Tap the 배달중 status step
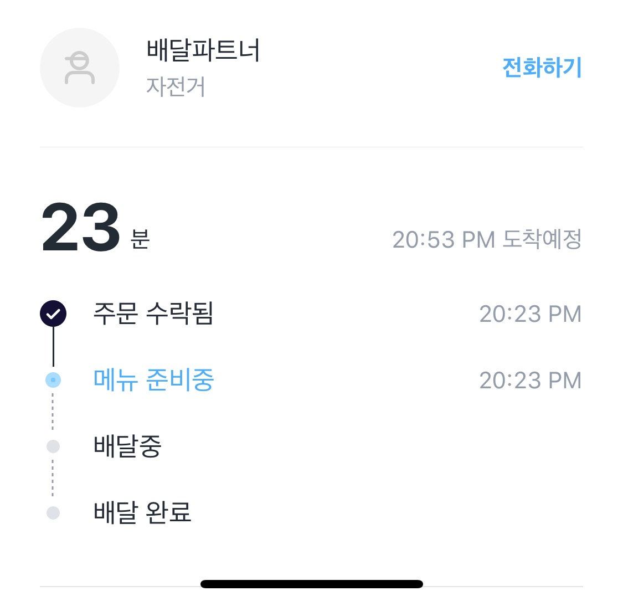The image size is (623, 601). (x=127, y=446)
